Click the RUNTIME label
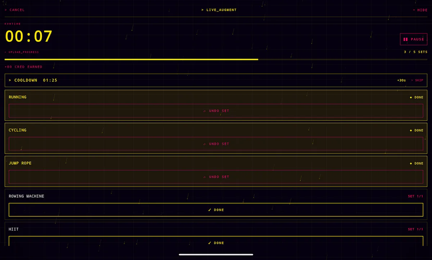Viewport: 432px width, 260px height. pos(13,24)
